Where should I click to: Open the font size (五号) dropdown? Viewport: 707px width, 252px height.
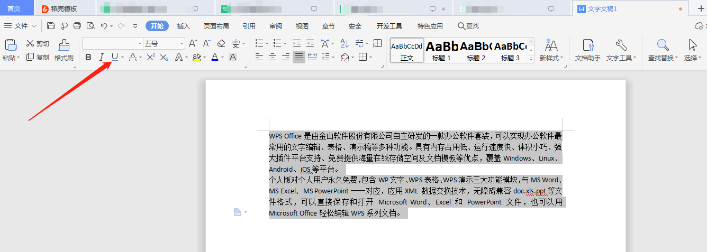[182, 43]
